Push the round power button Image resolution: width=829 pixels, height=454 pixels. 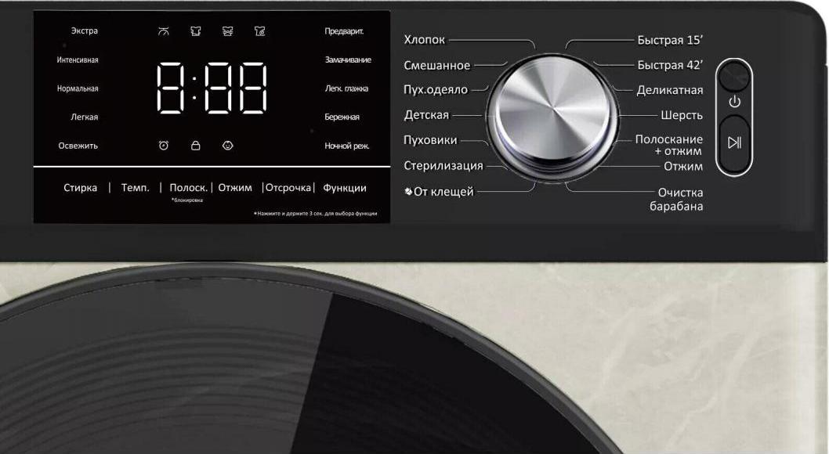point(734,77)
